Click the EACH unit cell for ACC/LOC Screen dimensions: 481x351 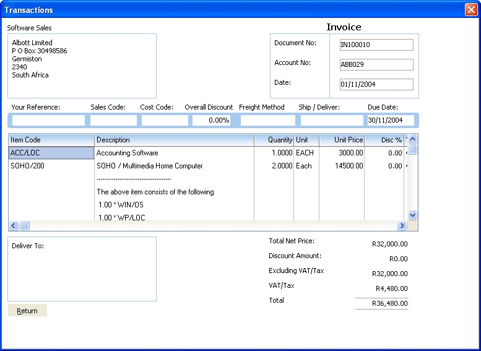coord(306,153)
